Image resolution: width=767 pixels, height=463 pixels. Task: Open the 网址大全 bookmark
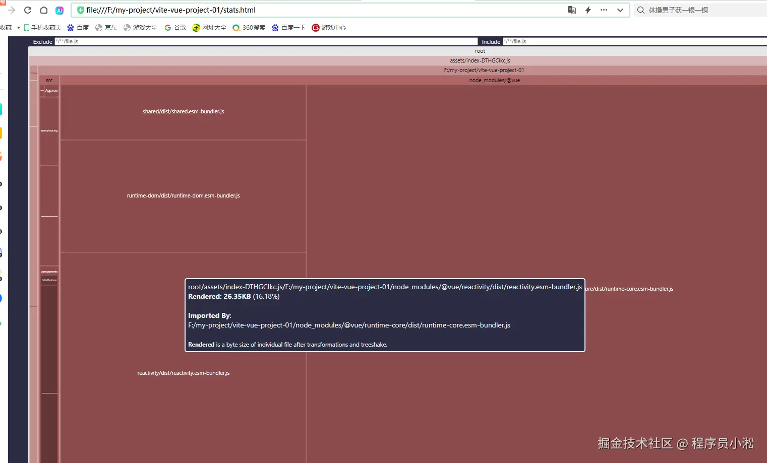[x=209, y=28]
